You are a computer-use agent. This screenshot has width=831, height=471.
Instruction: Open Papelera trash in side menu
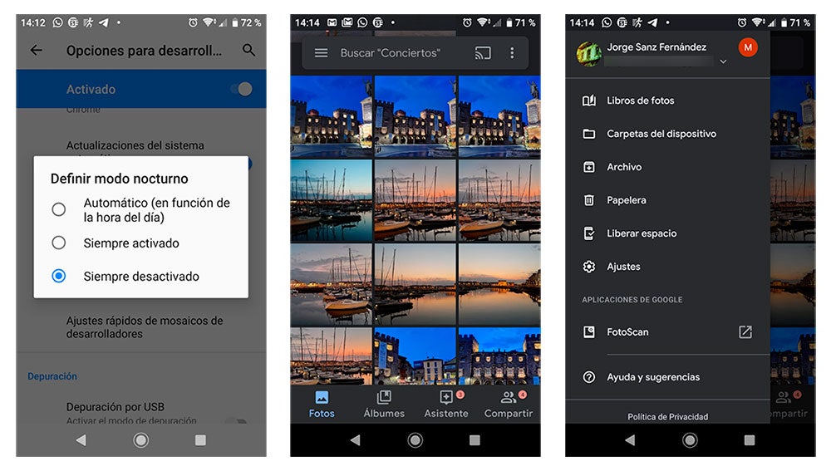coord(626,200)
